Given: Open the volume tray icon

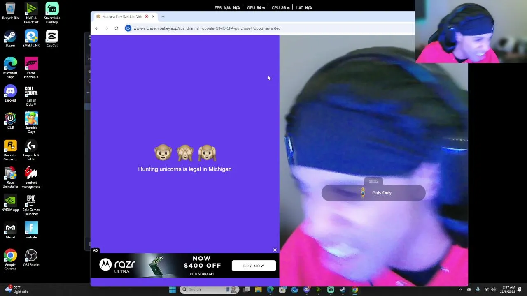Looking at the screenshot, I should [493, 289].
